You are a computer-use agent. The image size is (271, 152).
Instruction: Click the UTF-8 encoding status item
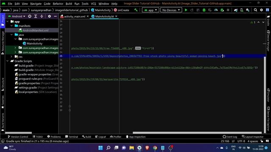point(241,141)
